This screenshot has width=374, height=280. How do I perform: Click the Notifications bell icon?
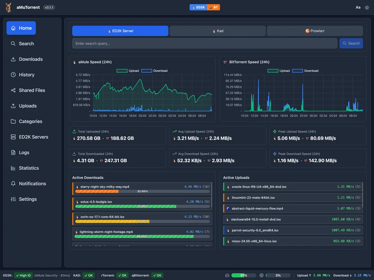(x=13, y=183)
